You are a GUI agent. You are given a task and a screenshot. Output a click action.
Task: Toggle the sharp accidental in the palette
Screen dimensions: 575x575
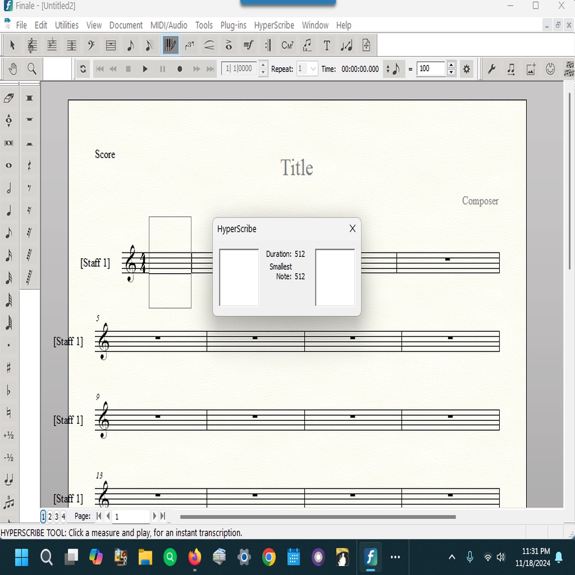click(9, 367)
